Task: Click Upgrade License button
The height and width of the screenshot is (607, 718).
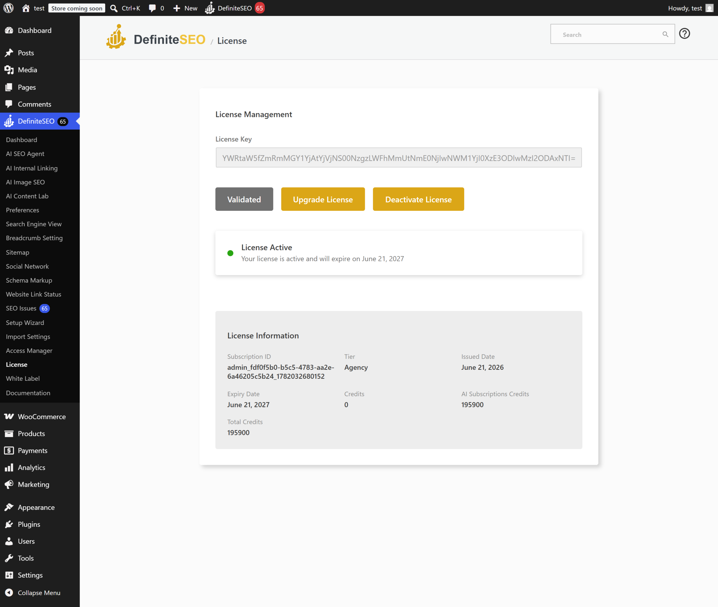Action: coord(323,199)
